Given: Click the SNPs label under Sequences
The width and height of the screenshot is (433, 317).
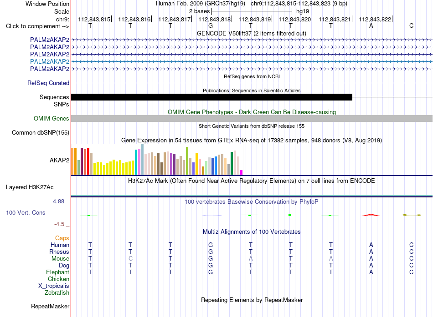Looking at the screenshot, I should click(62, 105).
